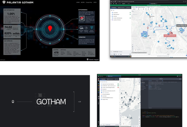Open the Locations of Interest target dropdown
Image resolution: width=187 pixels, height=127 pixels.
point(141,7)
